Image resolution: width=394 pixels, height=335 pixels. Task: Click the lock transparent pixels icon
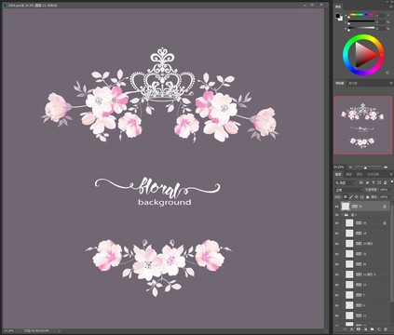pos(346,197)
